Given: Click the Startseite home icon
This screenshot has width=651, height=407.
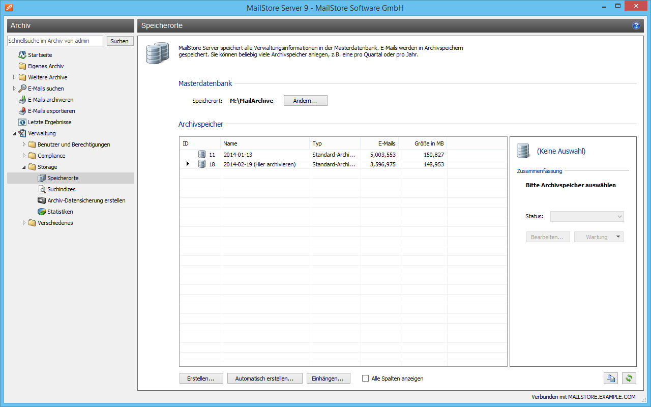Looking at the screenshot, I should click(x=22, y=55).
